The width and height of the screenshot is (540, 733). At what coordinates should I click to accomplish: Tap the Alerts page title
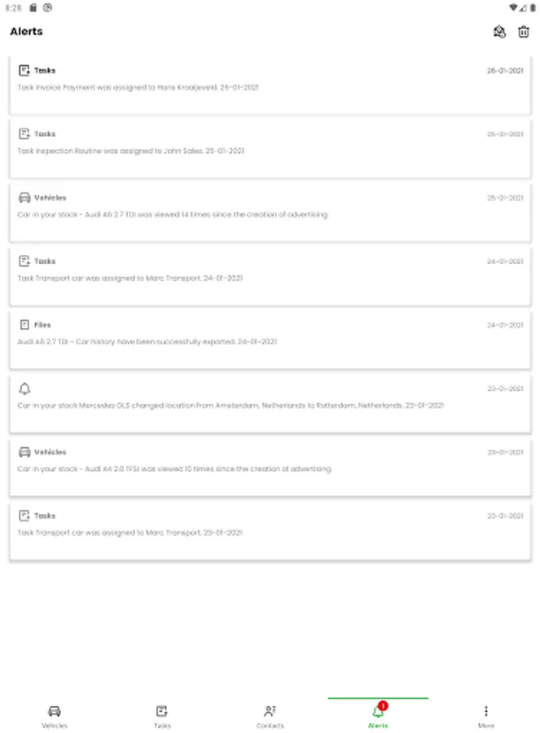[x=27, y=32]
